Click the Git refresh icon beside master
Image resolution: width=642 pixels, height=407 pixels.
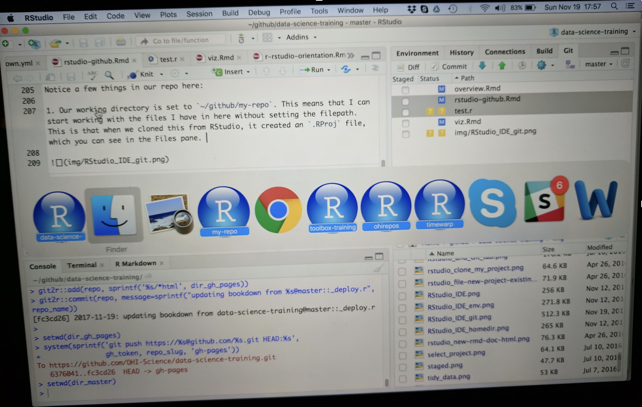click(x=625, y=64)
